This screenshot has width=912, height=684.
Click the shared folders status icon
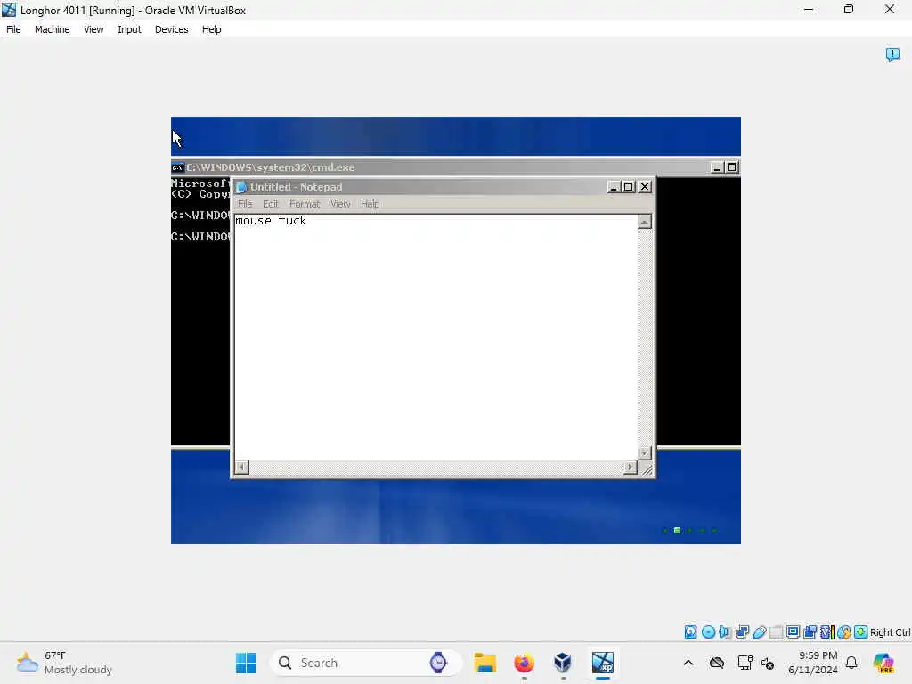[776, 631]
